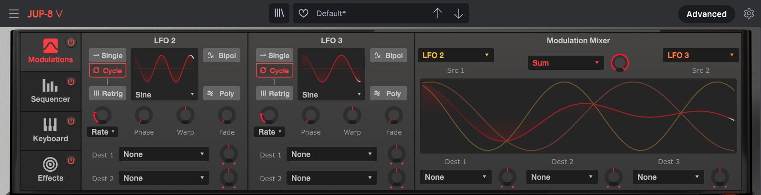Click Modulation Mixer waveform graph

point(578,117)
